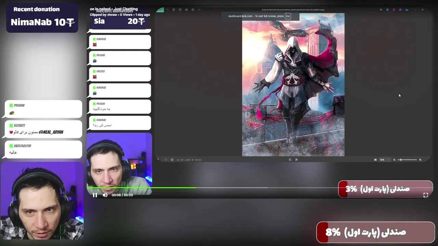
Task: Click the actual-size expand icon below image
Action: tap(296, 160)
